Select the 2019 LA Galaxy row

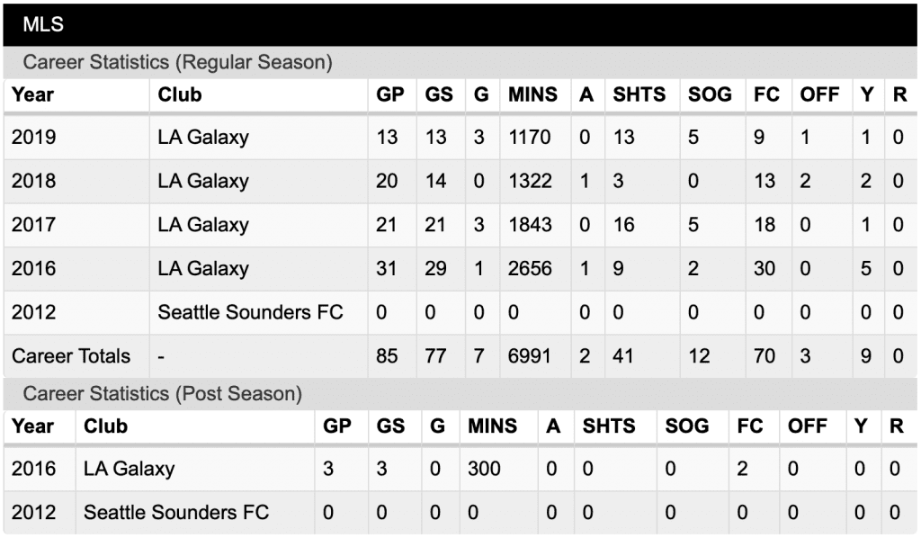click(x=460, y=138)
